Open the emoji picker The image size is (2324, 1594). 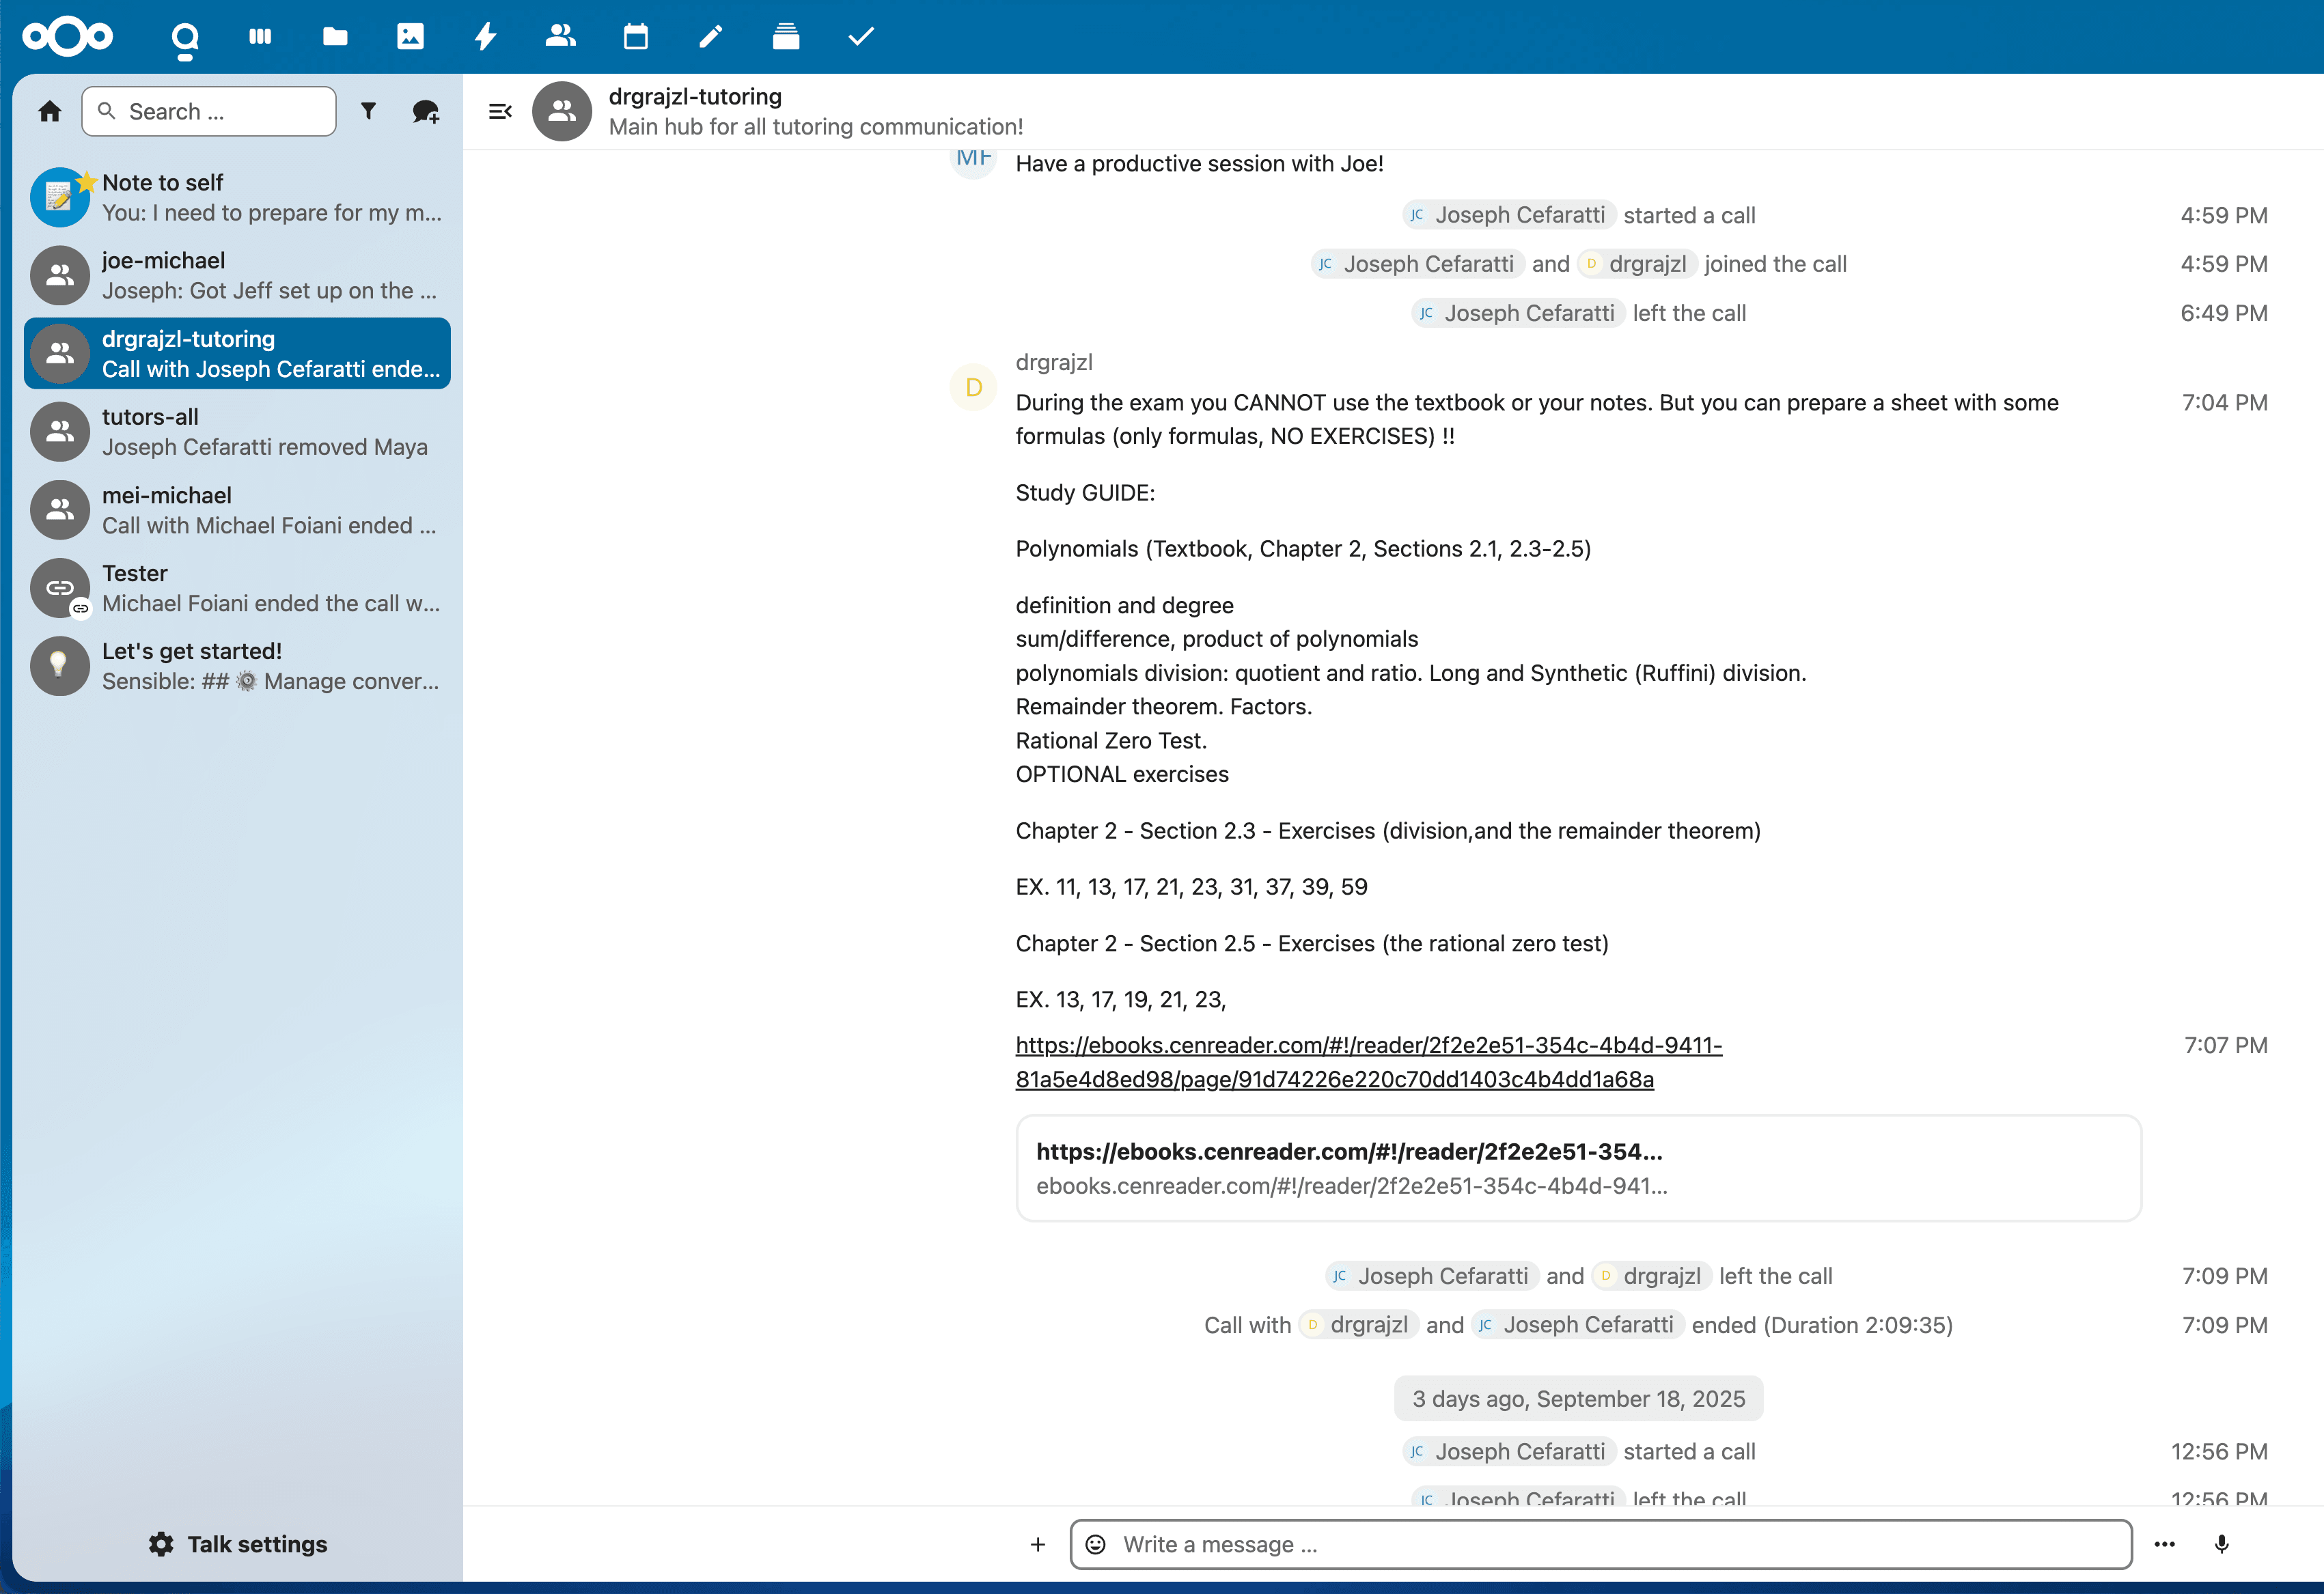pos(1096,1544)
